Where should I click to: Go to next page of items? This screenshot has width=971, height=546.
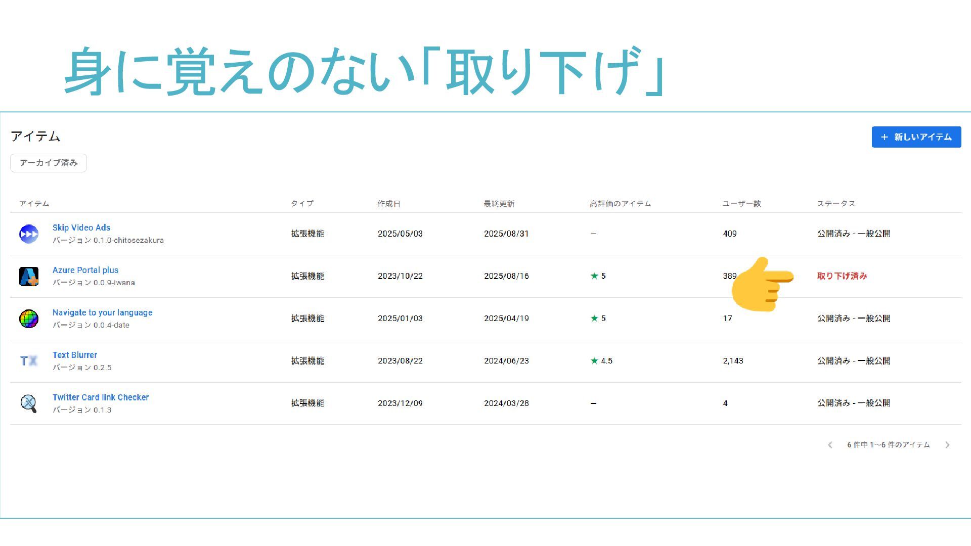(947, 445)
